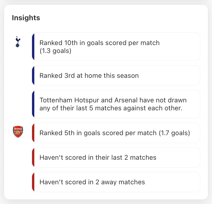Click red bar on 2 away matches card
This screenshot has width=212, height=204.
coord(33,182)
